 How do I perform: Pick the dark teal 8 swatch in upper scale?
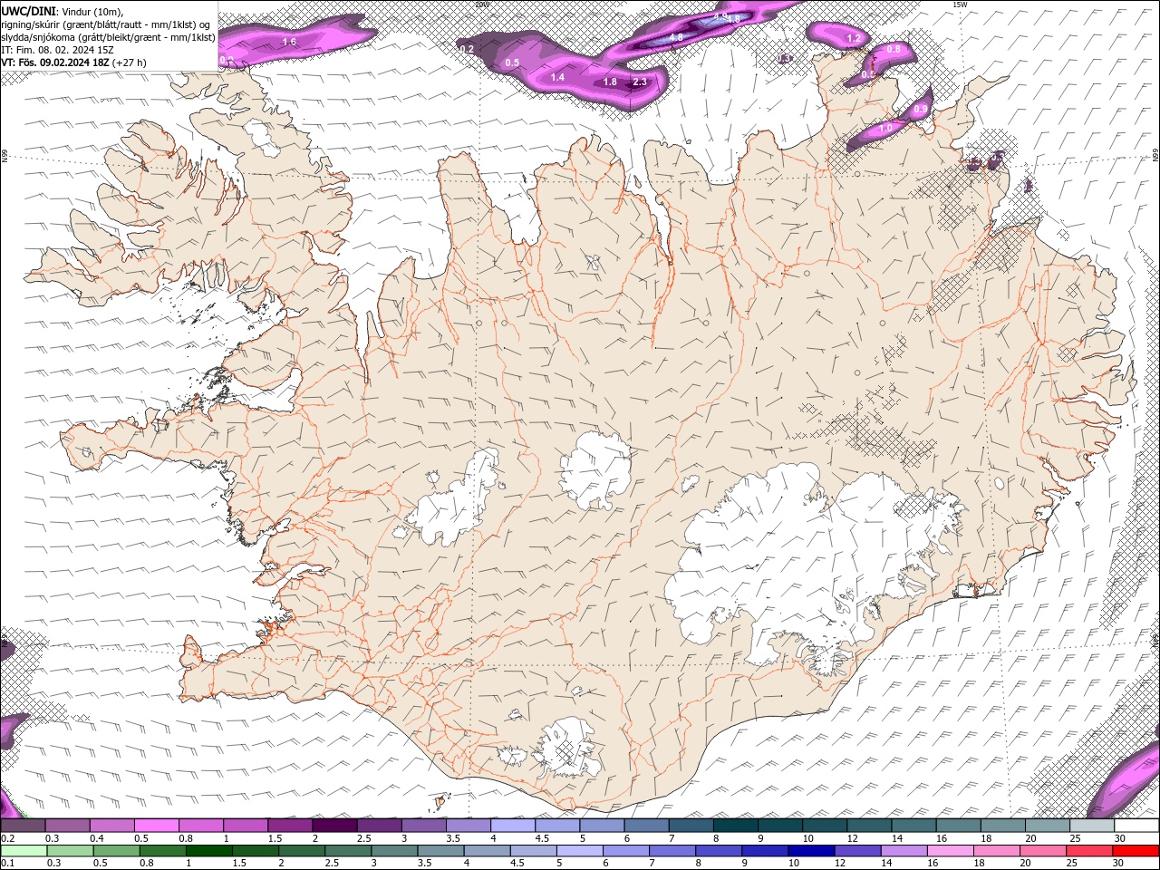tap(736, 826)
